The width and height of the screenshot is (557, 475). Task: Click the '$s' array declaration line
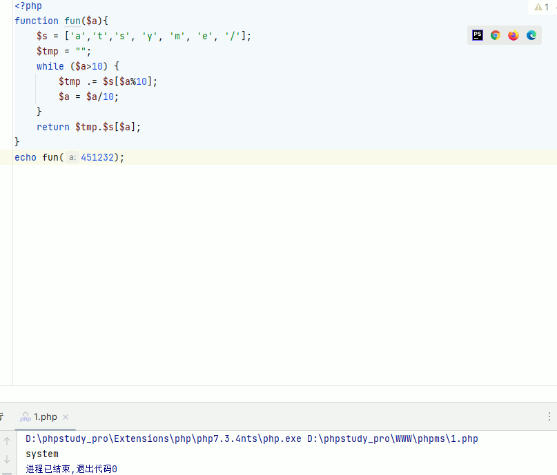pyautogui.click(x=144, y=36)
